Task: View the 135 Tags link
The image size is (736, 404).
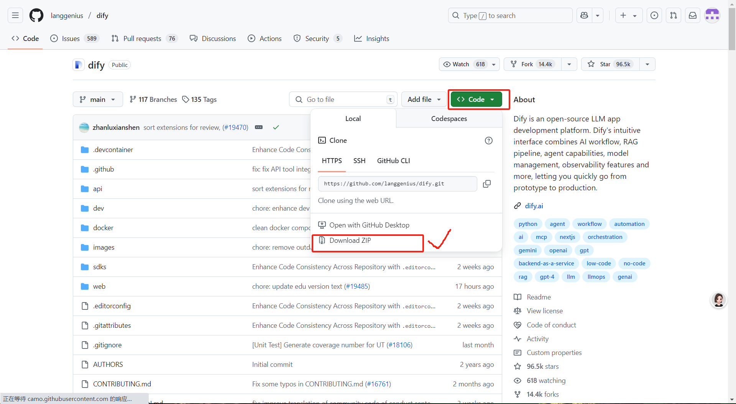Action: pos(199,100)
